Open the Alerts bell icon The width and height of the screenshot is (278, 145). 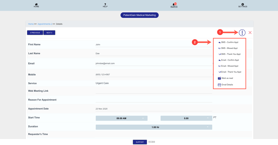[x=174, y=4]
